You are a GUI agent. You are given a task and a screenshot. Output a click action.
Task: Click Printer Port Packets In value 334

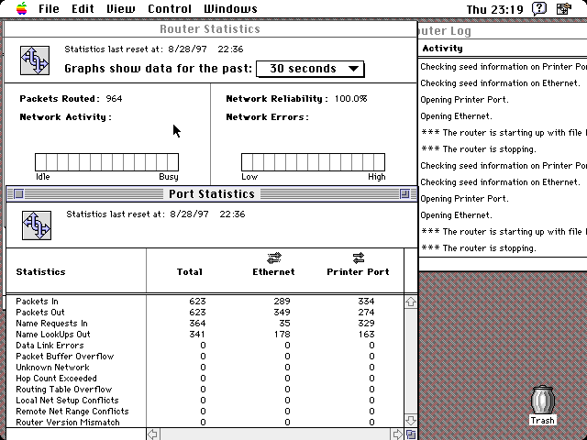click(366, 302)
